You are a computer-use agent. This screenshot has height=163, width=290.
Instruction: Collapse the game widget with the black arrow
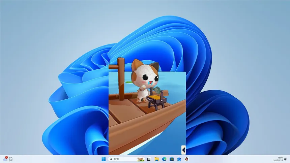pos(183,150)
